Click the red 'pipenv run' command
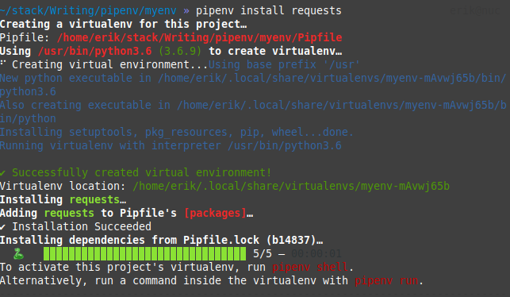 click(x=386, y=280)
